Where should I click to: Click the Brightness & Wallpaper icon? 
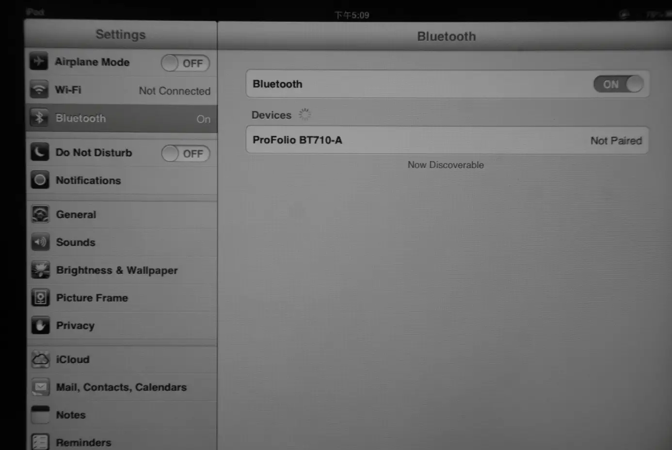[x=40, y=270]
